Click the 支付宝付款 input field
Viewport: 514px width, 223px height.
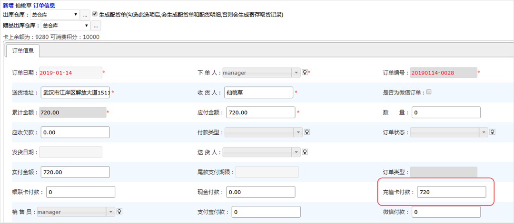click(266, 212)
